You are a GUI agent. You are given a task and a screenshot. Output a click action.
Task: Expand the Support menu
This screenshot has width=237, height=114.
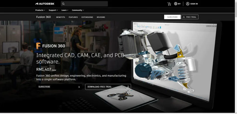pos(53,10)
